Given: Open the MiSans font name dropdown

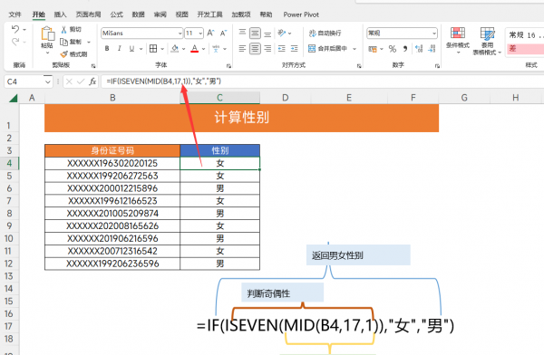Looking at the screenshot, I should click(x=180, y=34).
